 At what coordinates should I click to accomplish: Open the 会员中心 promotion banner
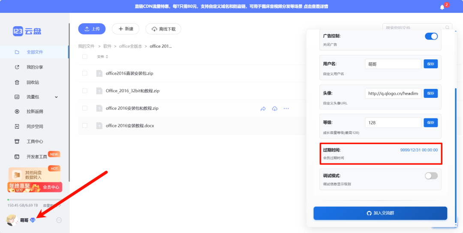[35, 187]
